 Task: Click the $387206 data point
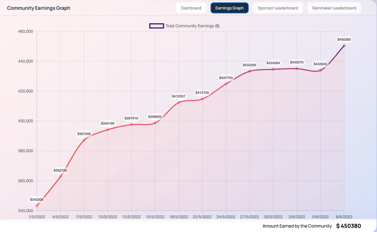(x=84, y=140)
